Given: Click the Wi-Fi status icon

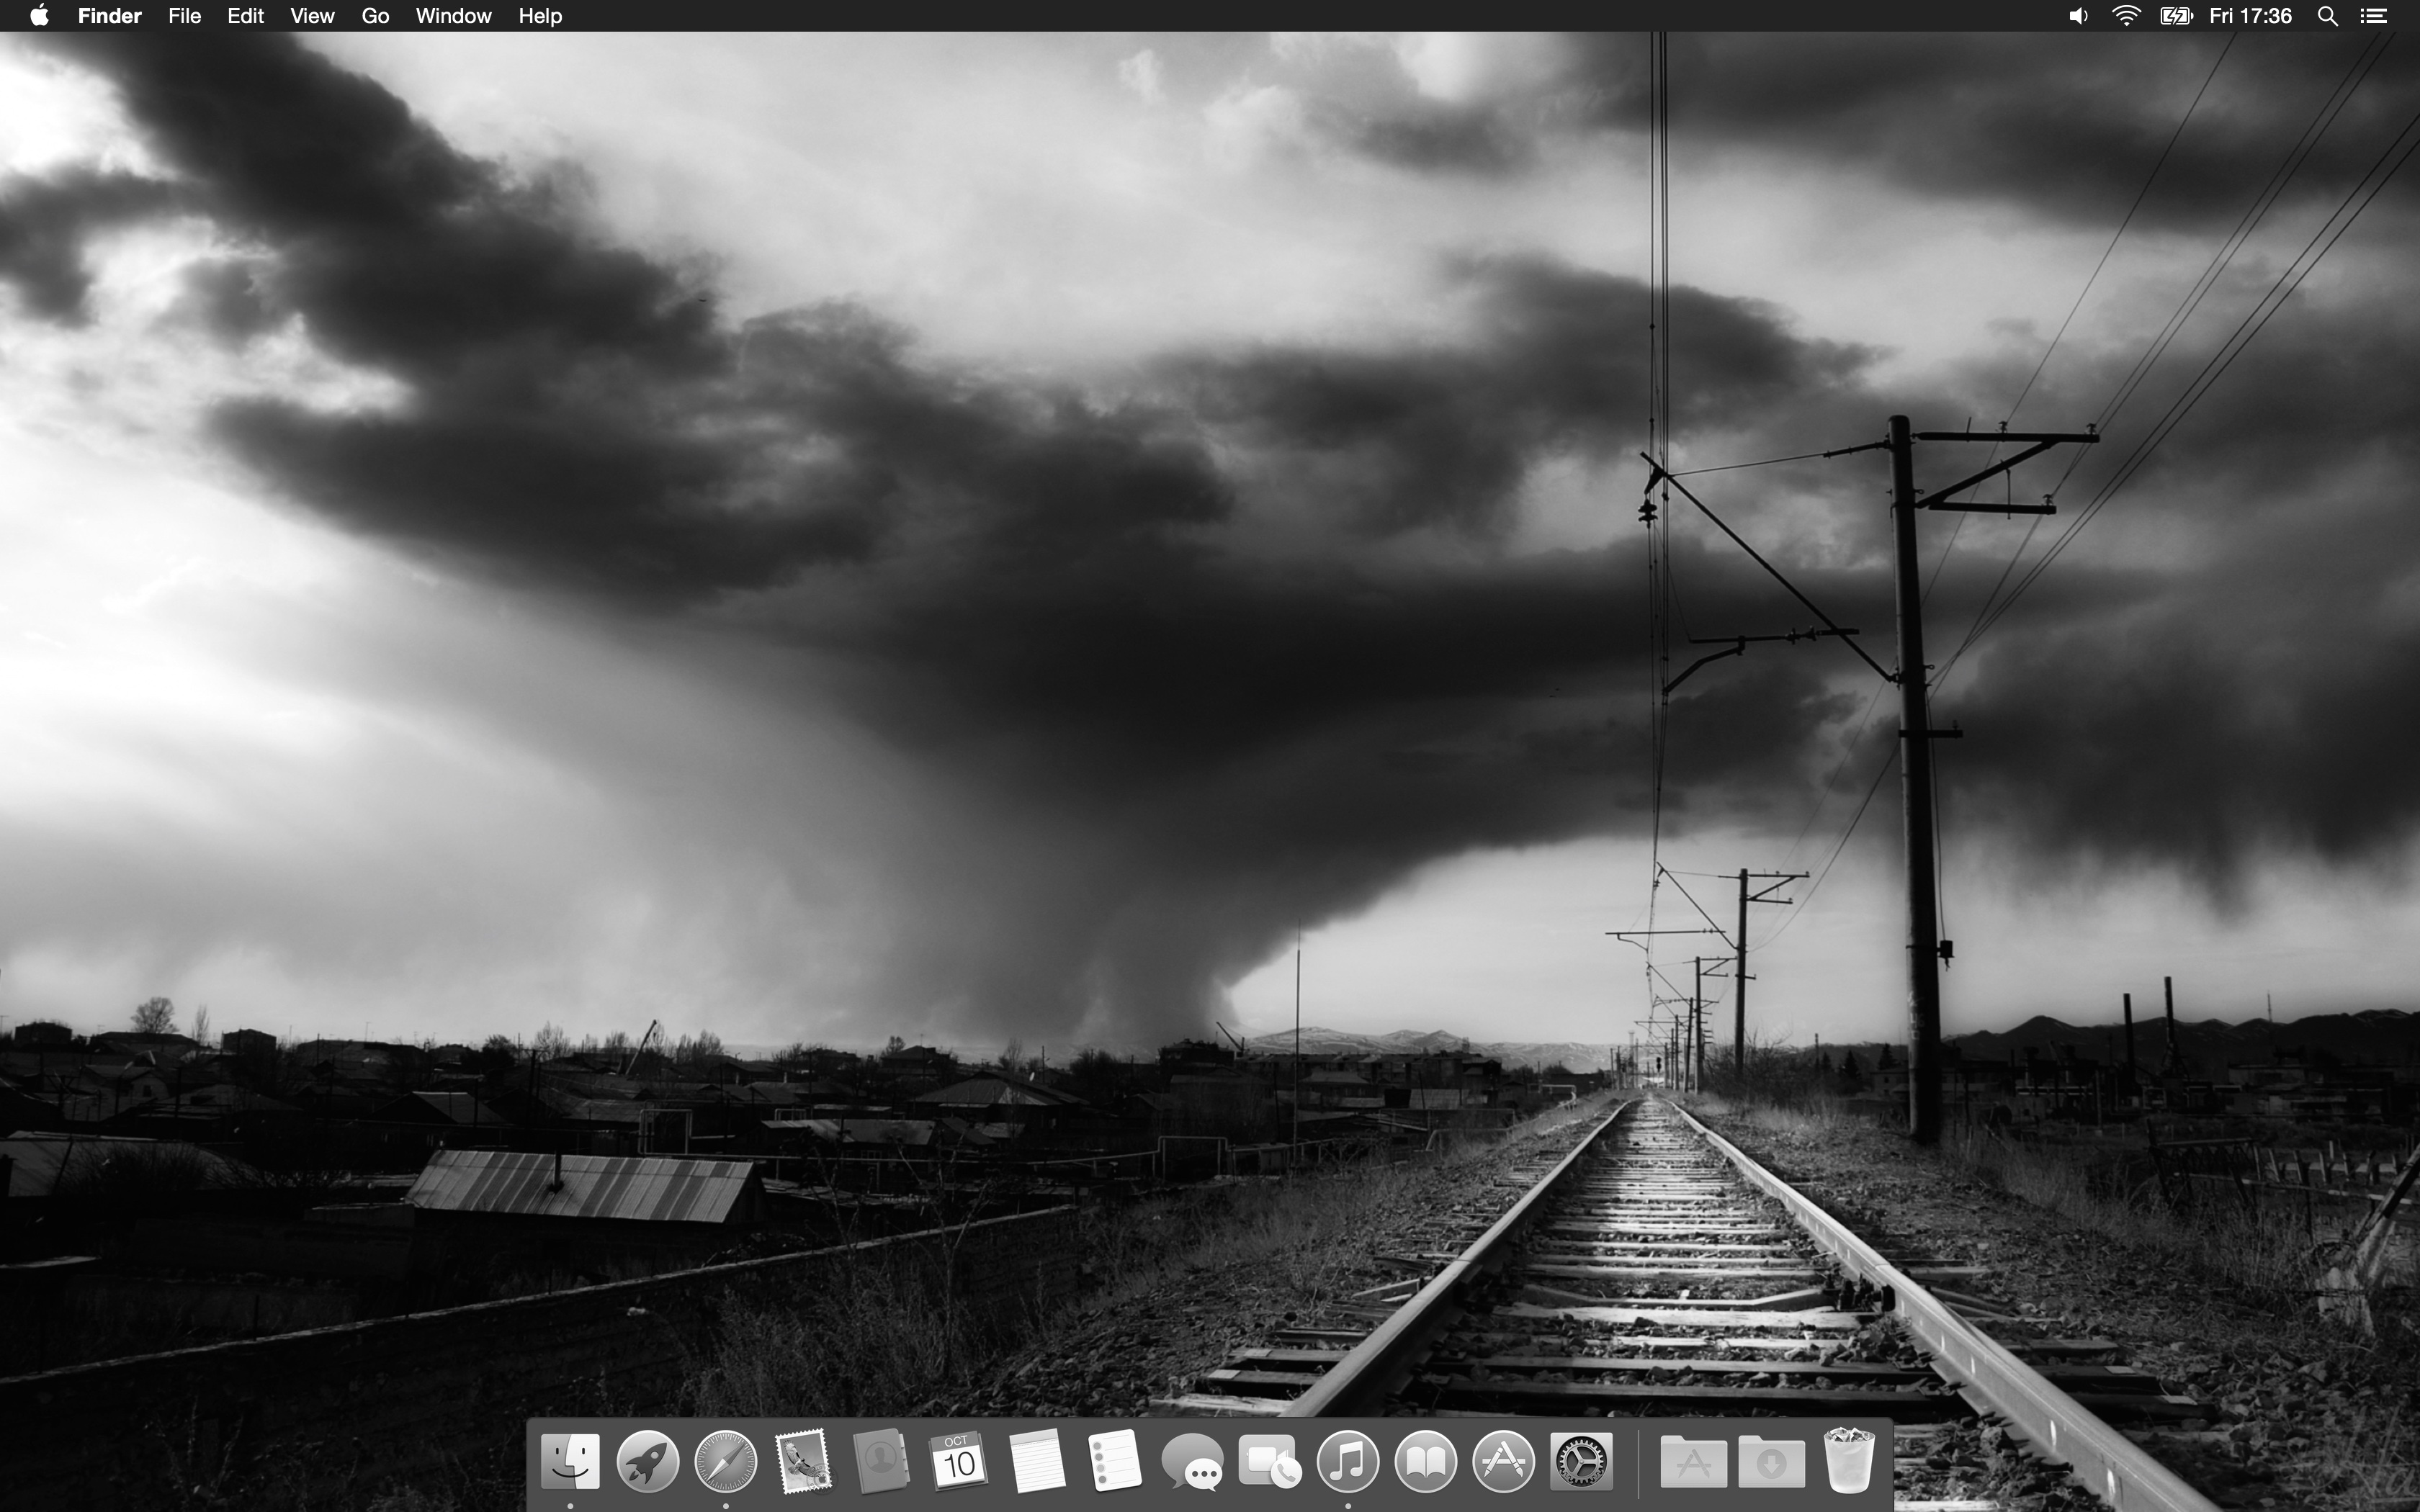Looking at the screenshot, I should tap(2126, 16).
